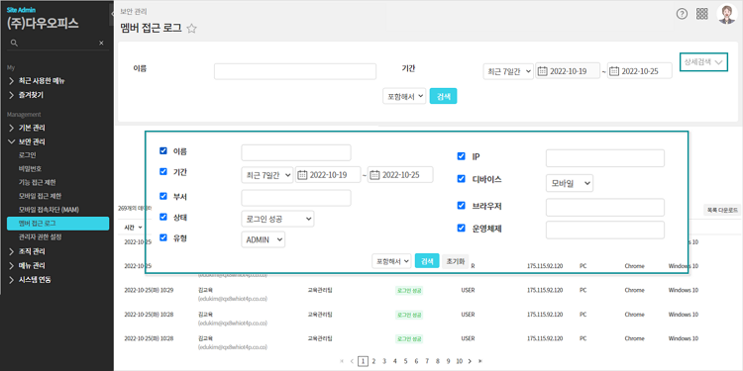Uncheck the 유형 checkbox
The image size is (743, 371).
click(163, 237)
